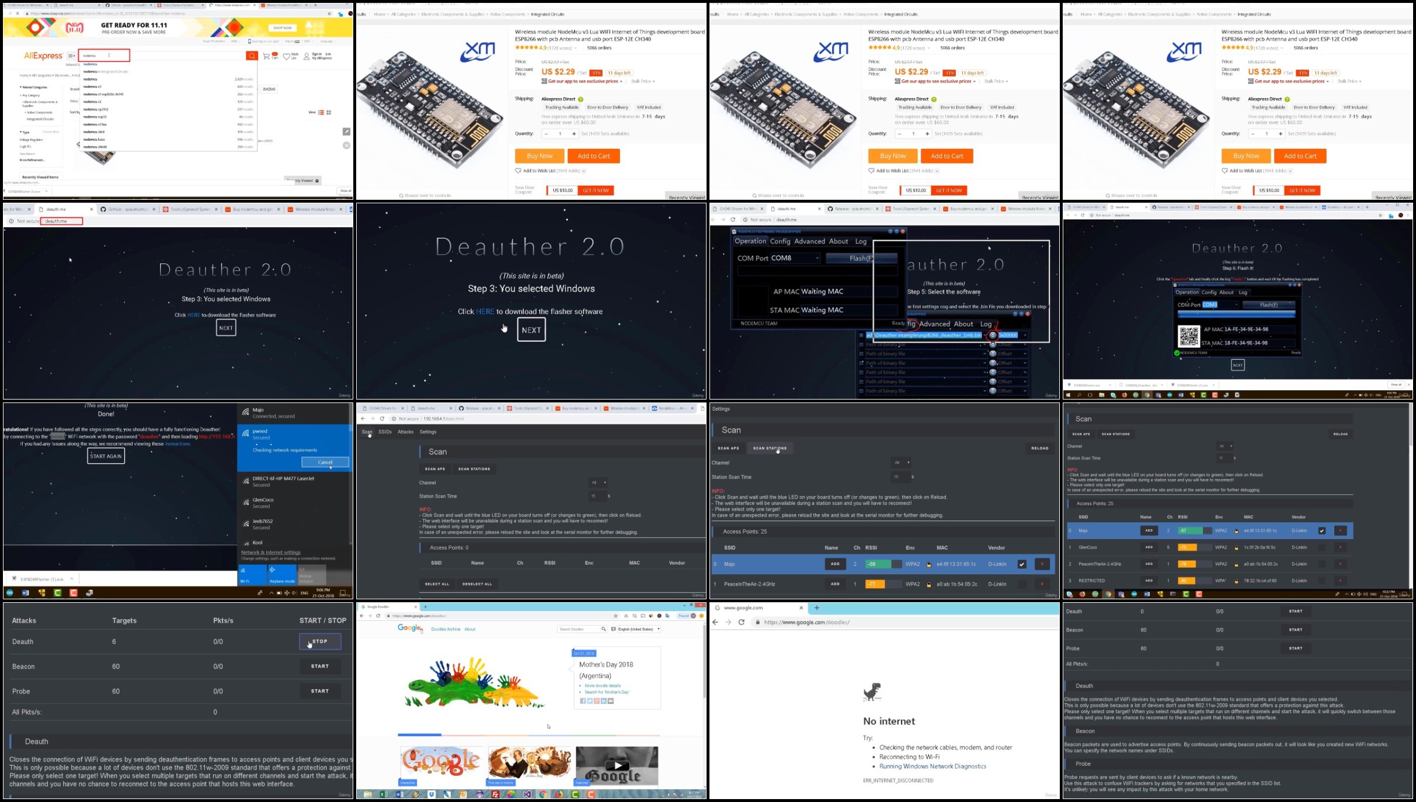Click the orange AliExpress search magnifier button

tap(252, 55)
